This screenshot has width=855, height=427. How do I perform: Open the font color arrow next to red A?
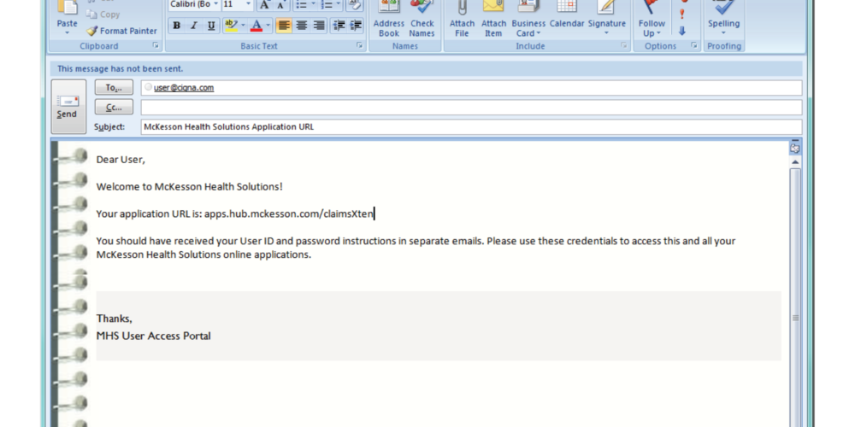(x=269, y=26)
